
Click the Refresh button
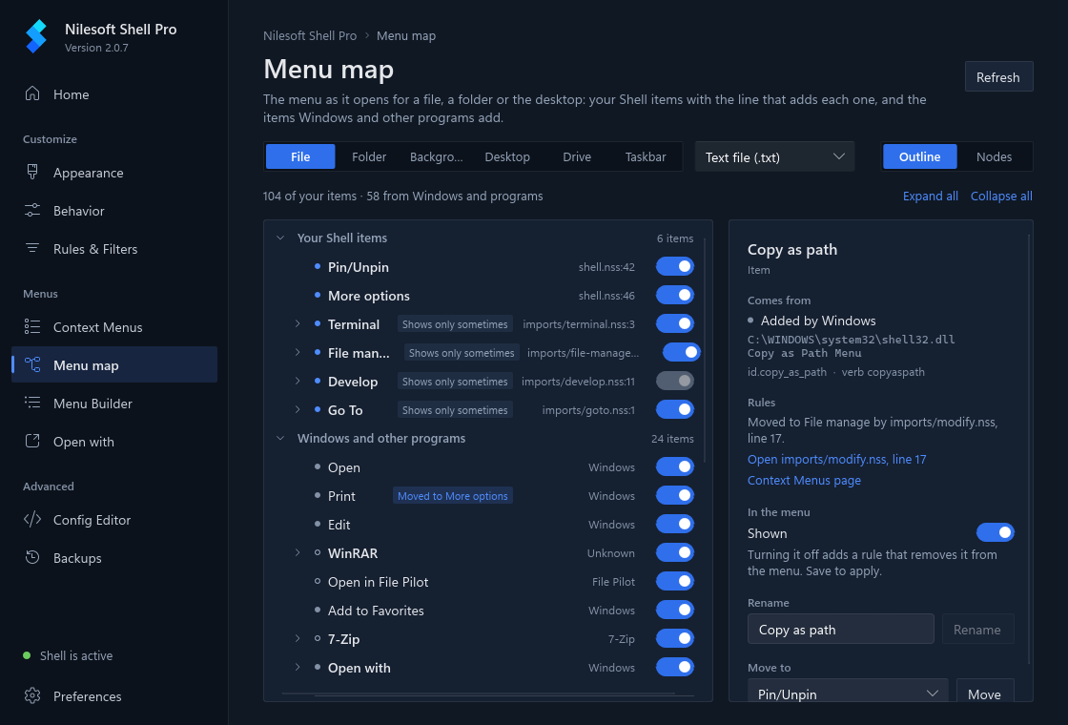click(x=998, y=76)
